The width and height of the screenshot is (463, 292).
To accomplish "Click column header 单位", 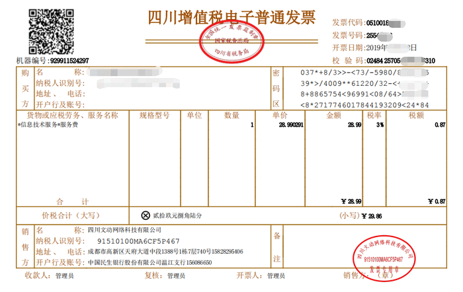I will point(194,116).
